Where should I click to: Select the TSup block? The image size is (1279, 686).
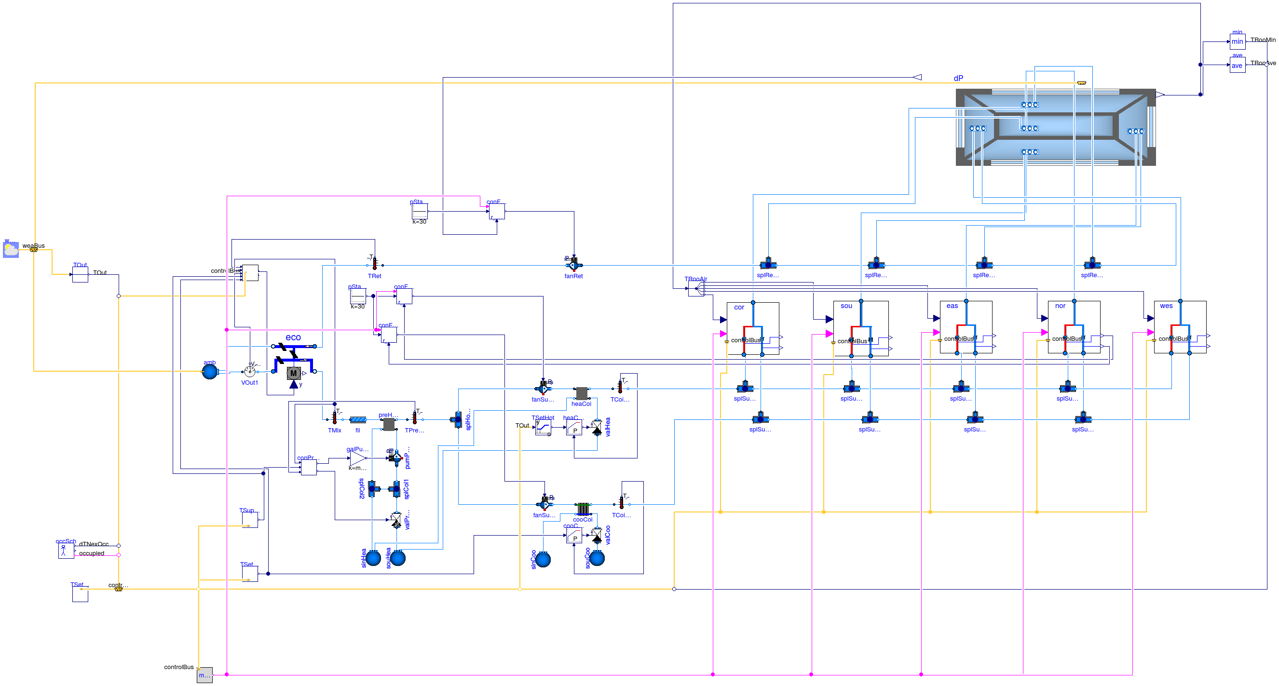pos(250,520)
